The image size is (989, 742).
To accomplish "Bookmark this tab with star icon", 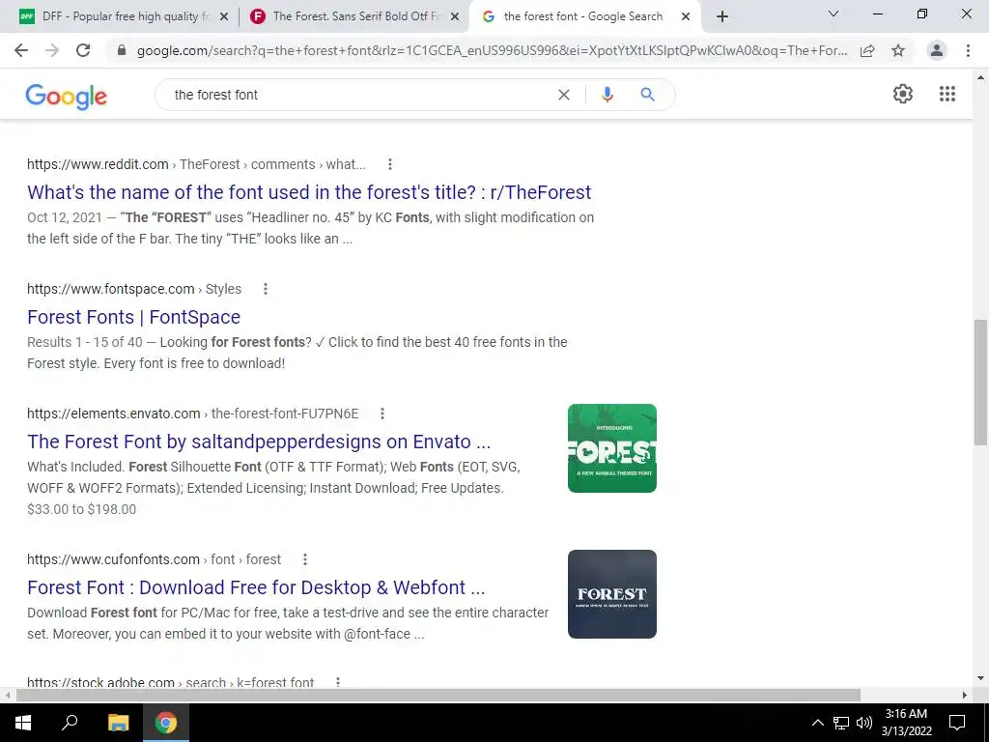I will pyautogui.click(x=898, y=50).
